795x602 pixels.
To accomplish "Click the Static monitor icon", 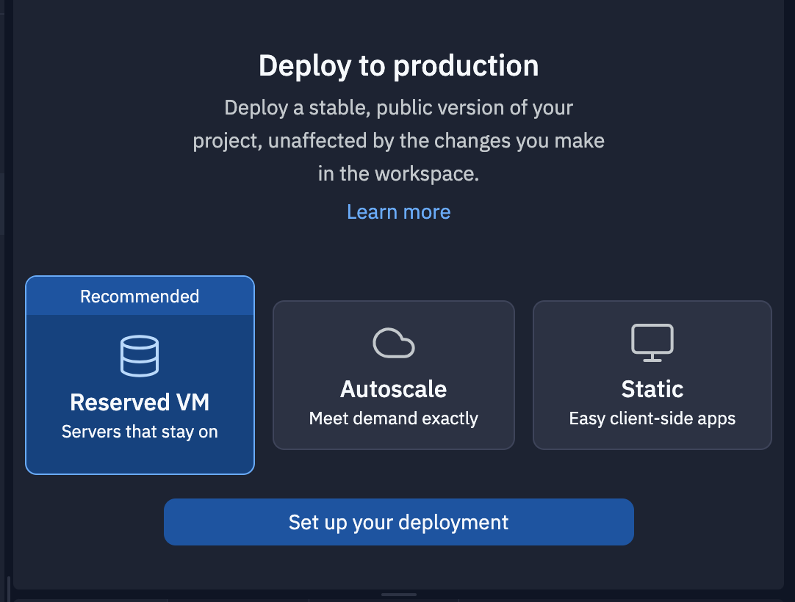I will click(652, 343).
